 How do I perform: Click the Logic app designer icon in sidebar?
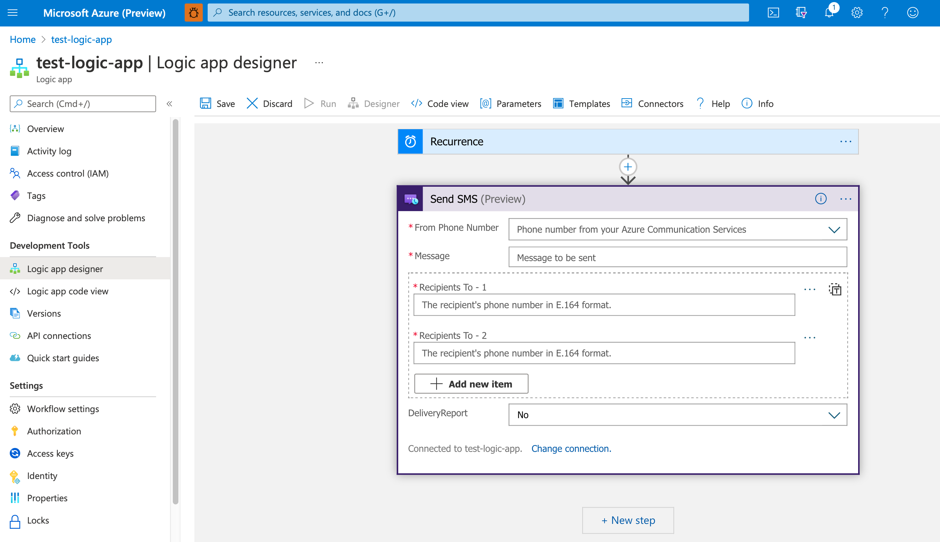15,269
